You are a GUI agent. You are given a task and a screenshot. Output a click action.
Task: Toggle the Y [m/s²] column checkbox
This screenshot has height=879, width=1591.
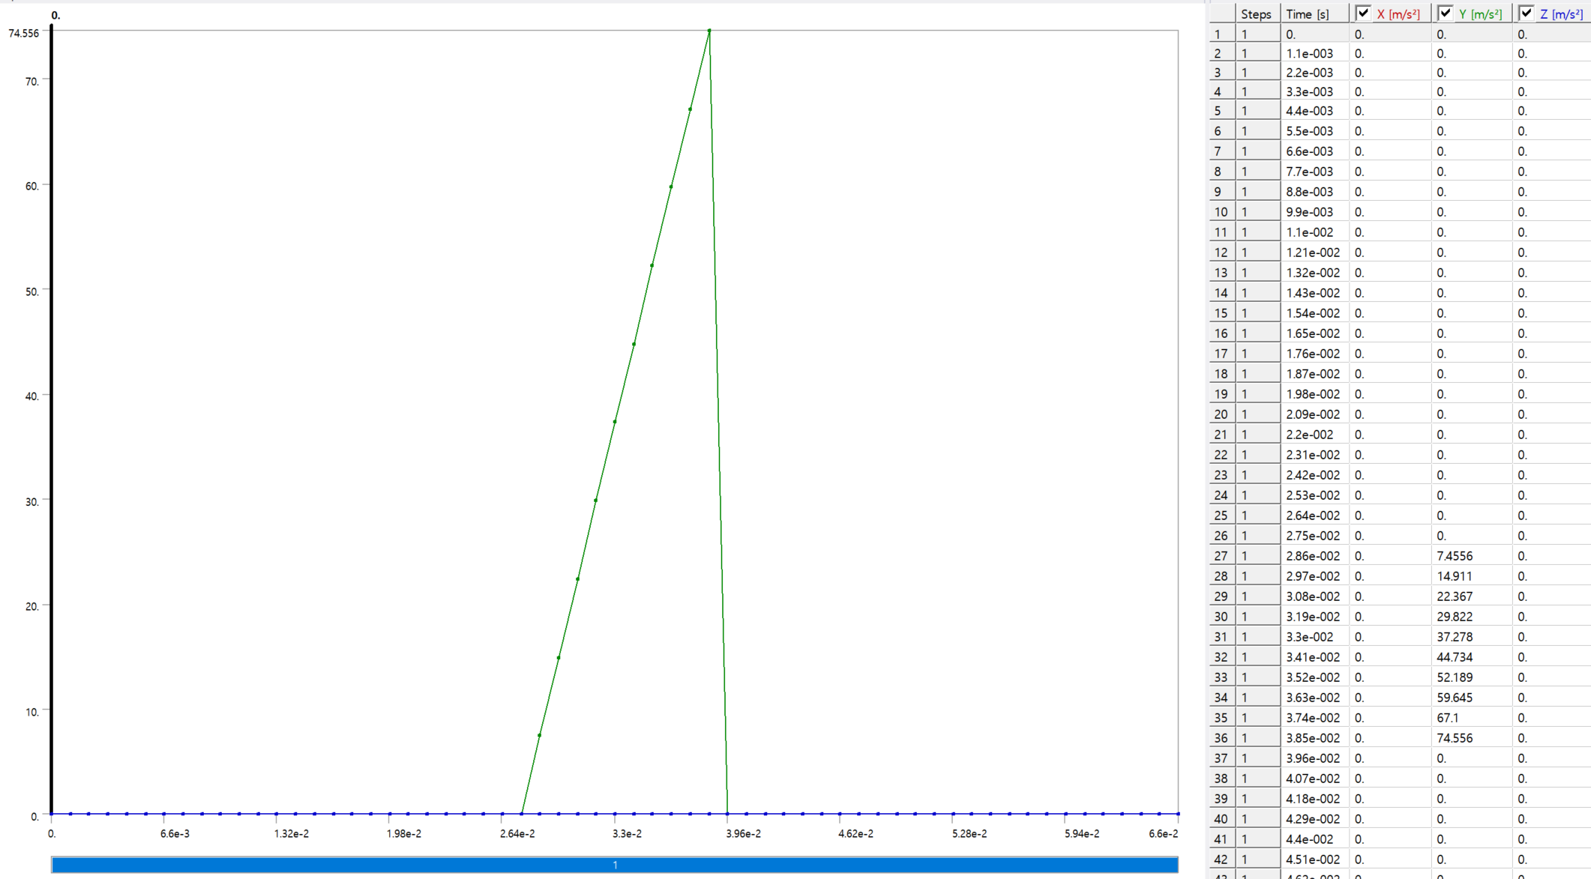click(1446, 13)
